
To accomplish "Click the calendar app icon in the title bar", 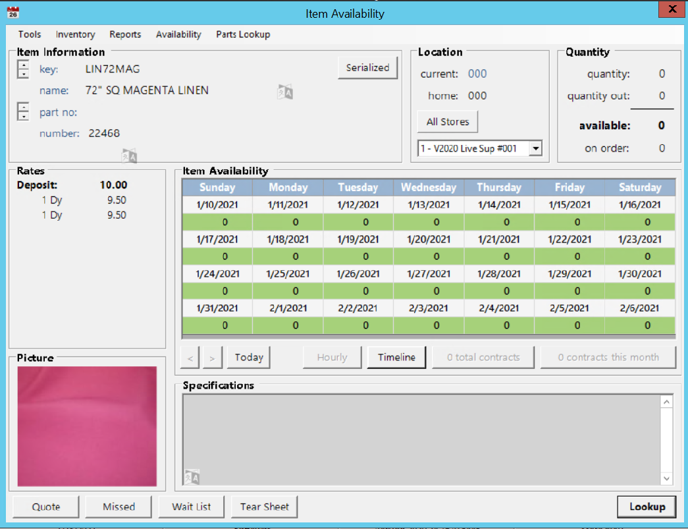I will 13,13.
